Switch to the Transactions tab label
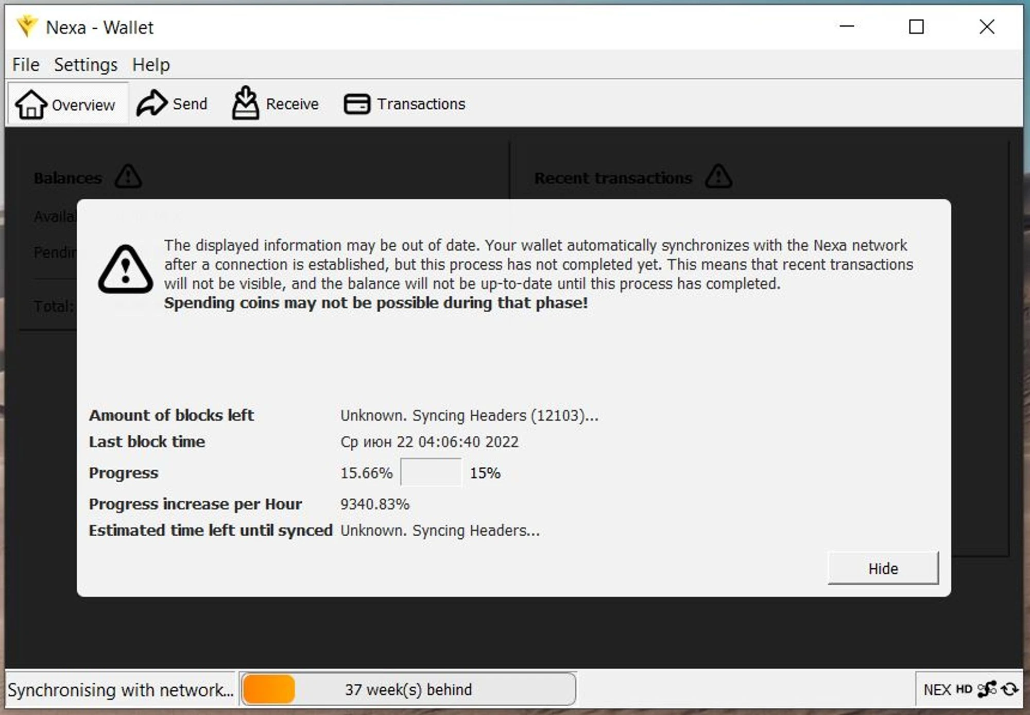 click(421, 104)
